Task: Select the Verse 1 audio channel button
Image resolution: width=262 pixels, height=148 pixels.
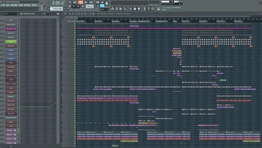Action: (11, 134)
